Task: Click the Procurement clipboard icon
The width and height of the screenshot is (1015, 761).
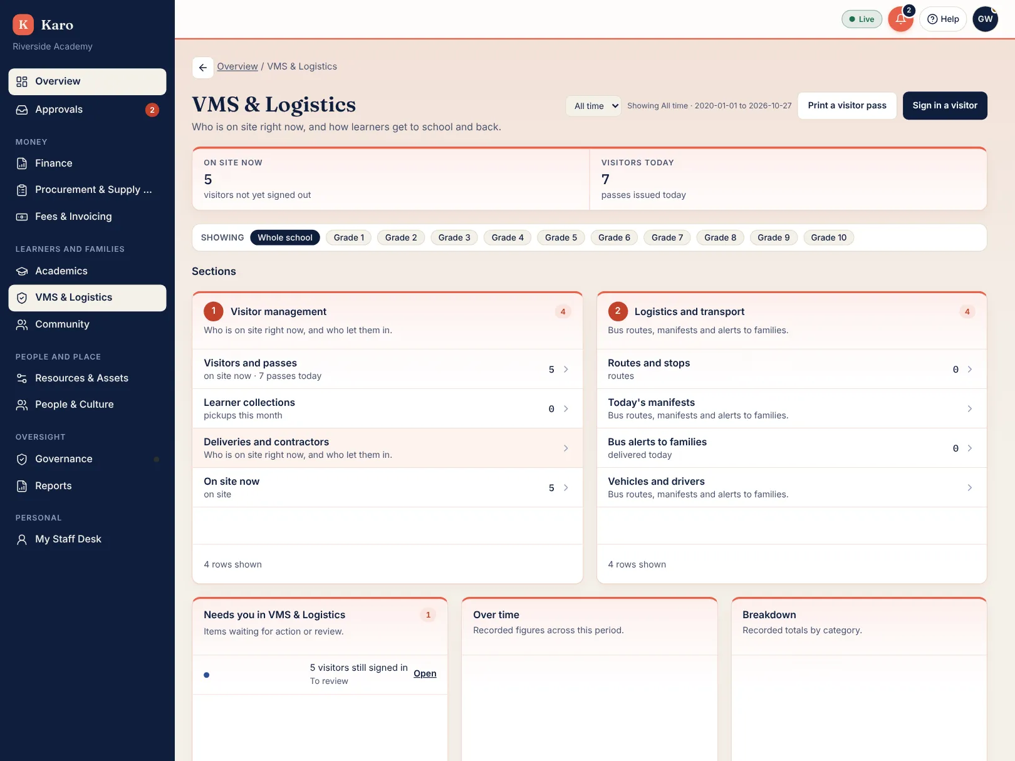Action: (22, 190)
